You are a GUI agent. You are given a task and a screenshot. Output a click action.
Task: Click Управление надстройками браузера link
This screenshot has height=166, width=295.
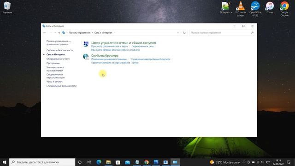click(150, 59)
